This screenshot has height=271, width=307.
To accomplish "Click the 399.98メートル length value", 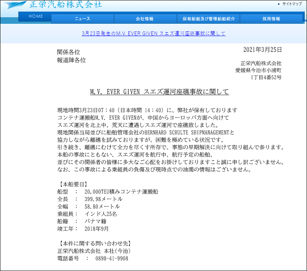I will pyautogui.click(x=104, y=199).
